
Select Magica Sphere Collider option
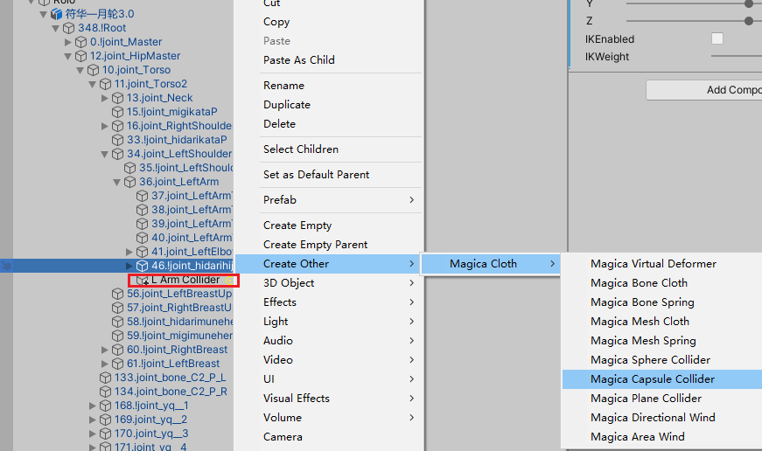point(650,360)
